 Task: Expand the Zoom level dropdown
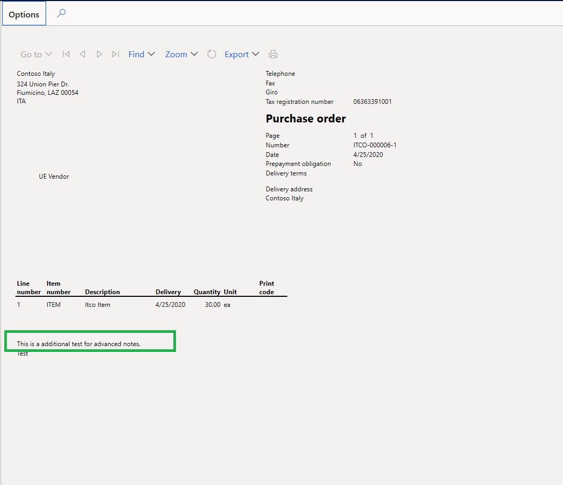pos(181,54)
